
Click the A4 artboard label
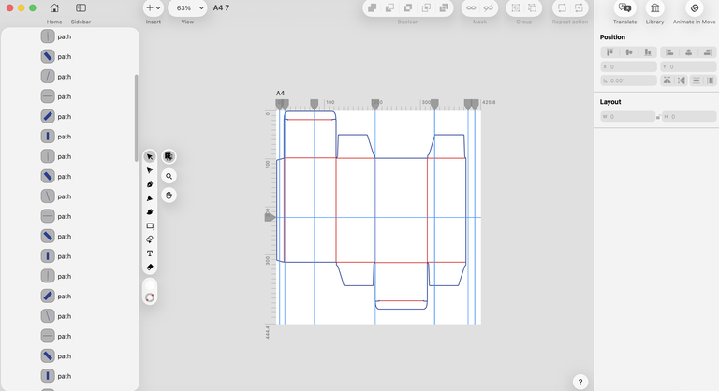[x=280, y=93]
